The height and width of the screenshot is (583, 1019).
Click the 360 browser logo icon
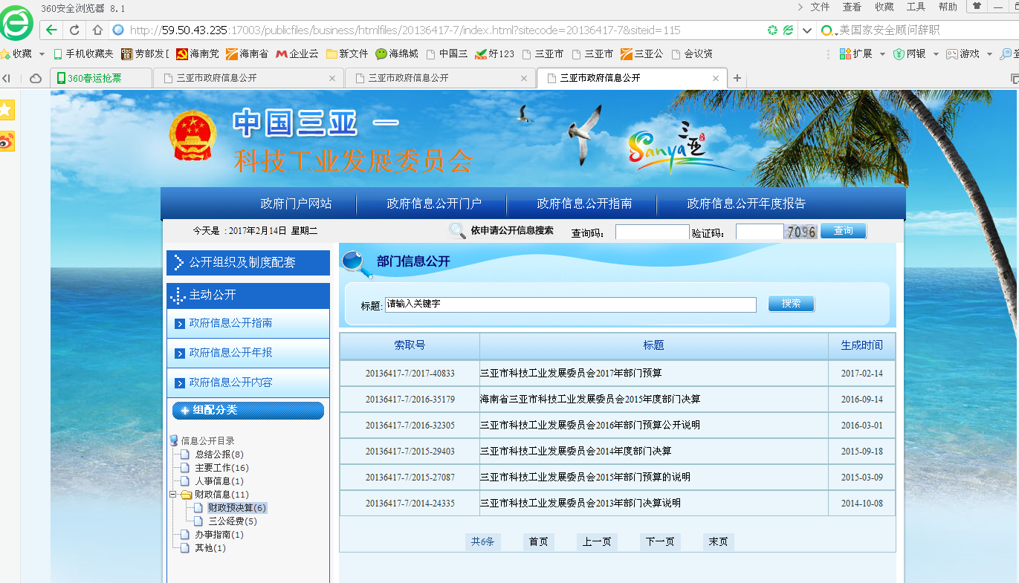click(x=16, y=24)
